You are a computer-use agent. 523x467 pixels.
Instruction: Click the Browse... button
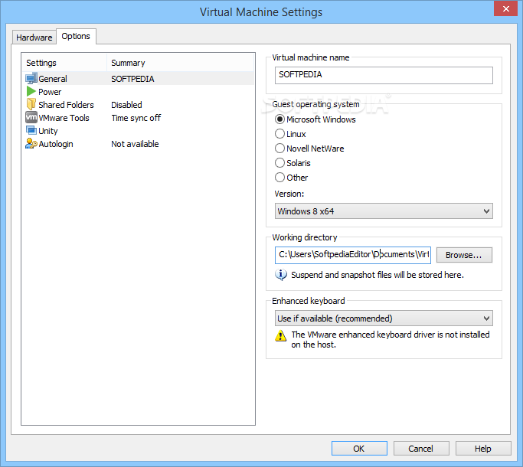464,255
